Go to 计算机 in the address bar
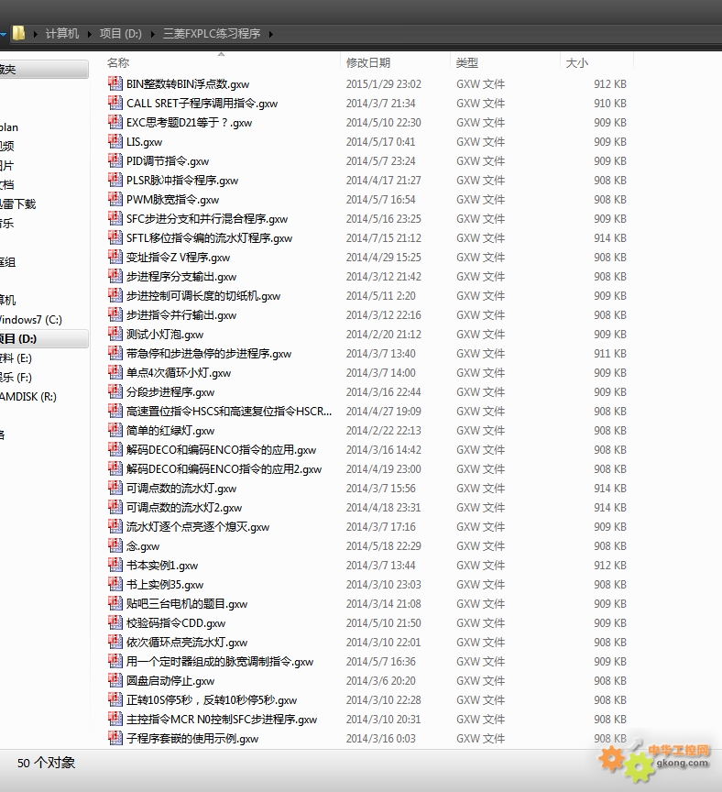 pyautogui.click(x=62, y=34)
